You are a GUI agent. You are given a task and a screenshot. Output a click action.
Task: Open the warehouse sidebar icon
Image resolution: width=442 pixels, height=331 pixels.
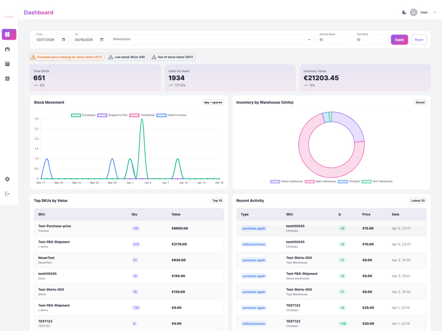click(8, 49)
